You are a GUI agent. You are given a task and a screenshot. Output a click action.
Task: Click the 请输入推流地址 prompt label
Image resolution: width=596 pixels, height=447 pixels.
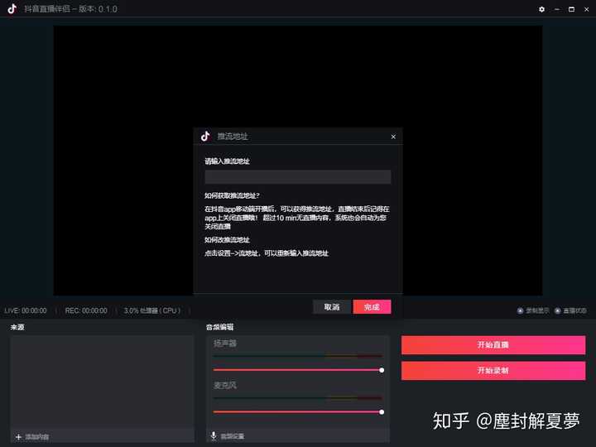pos(227,161)
